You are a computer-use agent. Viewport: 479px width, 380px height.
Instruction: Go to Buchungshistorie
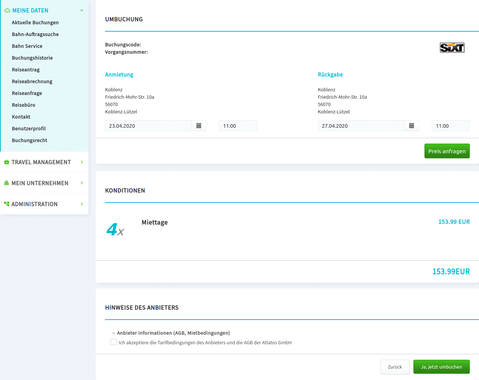32,58
